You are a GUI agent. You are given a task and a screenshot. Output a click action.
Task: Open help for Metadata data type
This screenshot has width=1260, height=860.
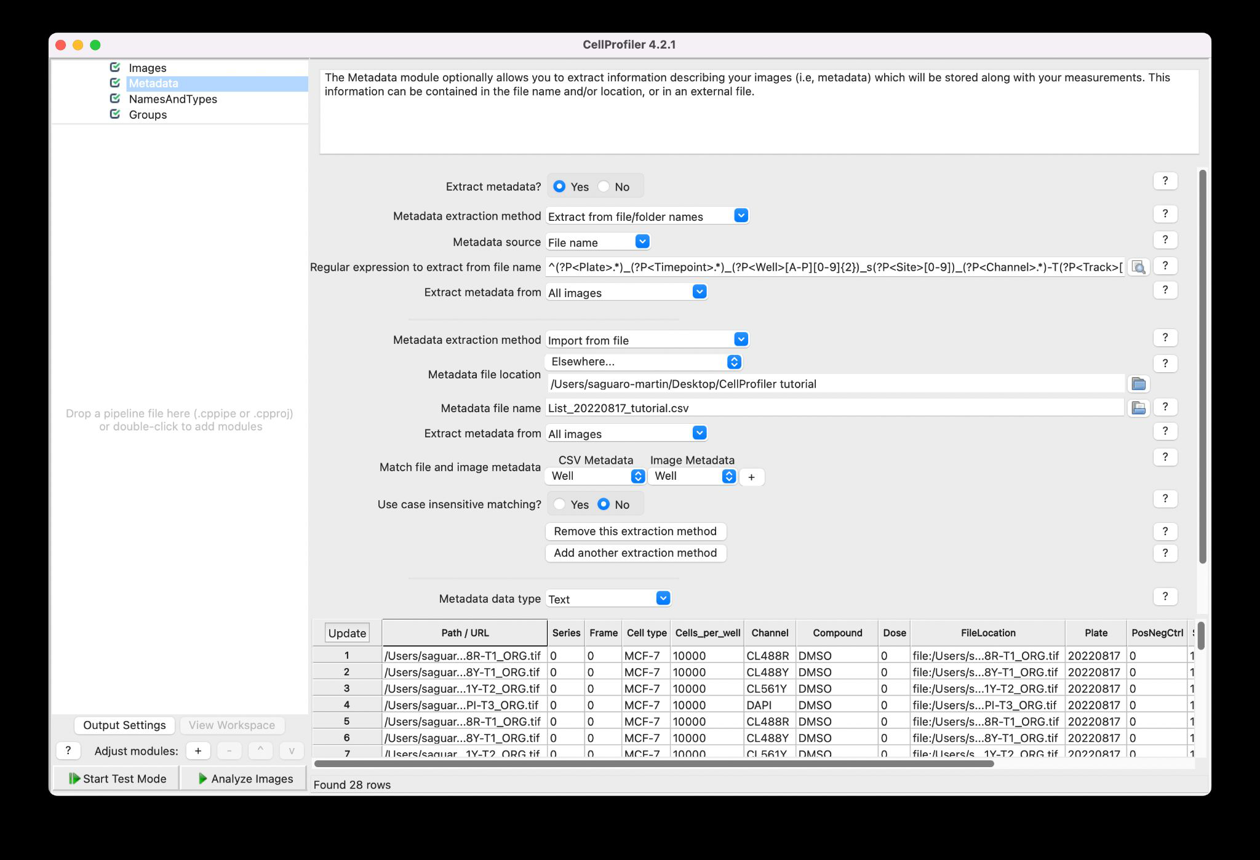point(1165,596)
